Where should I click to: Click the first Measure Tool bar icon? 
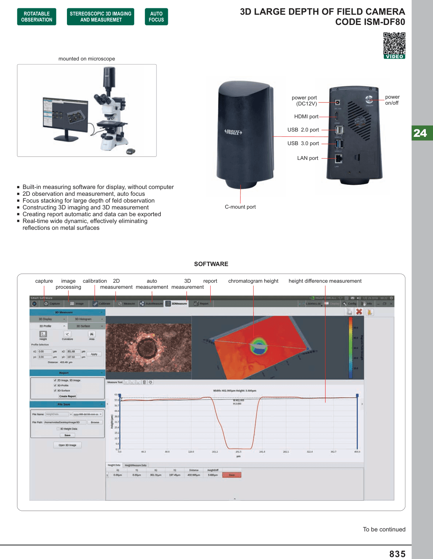(x=127, y=382)
